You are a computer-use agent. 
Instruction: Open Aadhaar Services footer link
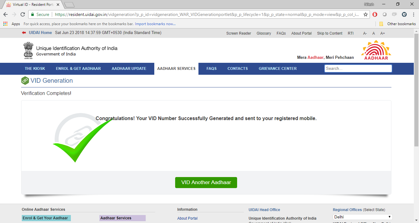pos(122,218)
